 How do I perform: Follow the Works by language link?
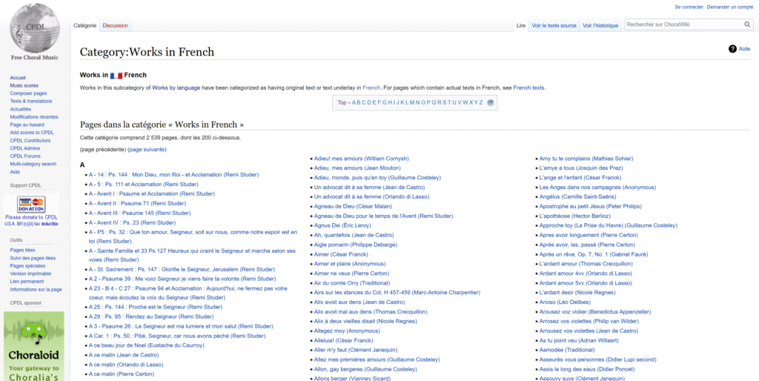[x=176, y=88]
